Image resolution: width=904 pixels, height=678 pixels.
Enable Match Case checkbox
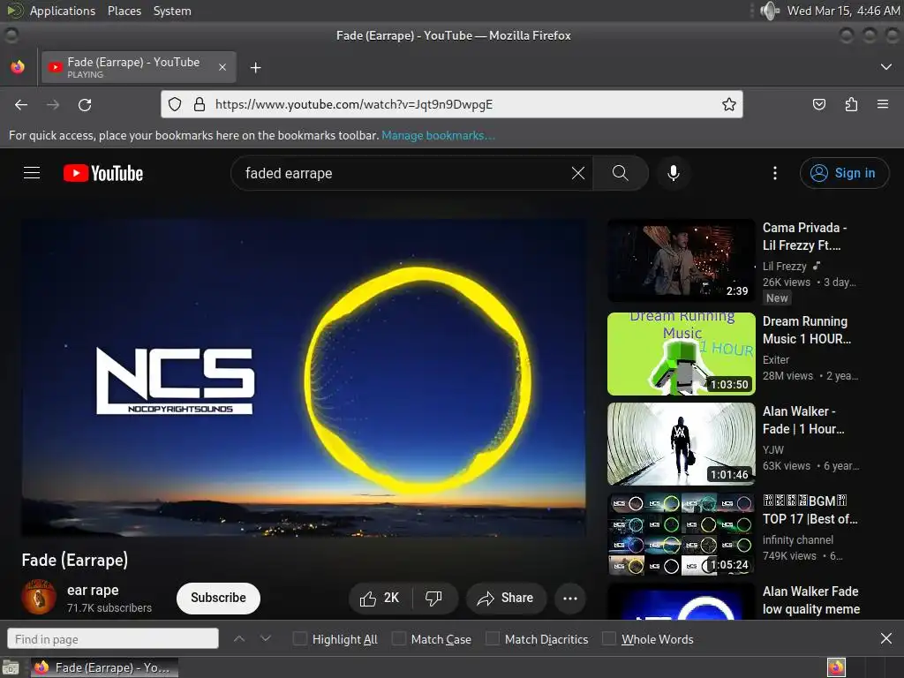(x=398, y=639)
